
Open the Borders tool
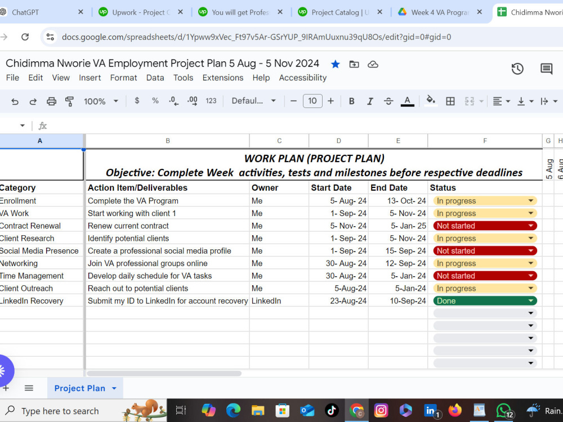tap(450, 101)
